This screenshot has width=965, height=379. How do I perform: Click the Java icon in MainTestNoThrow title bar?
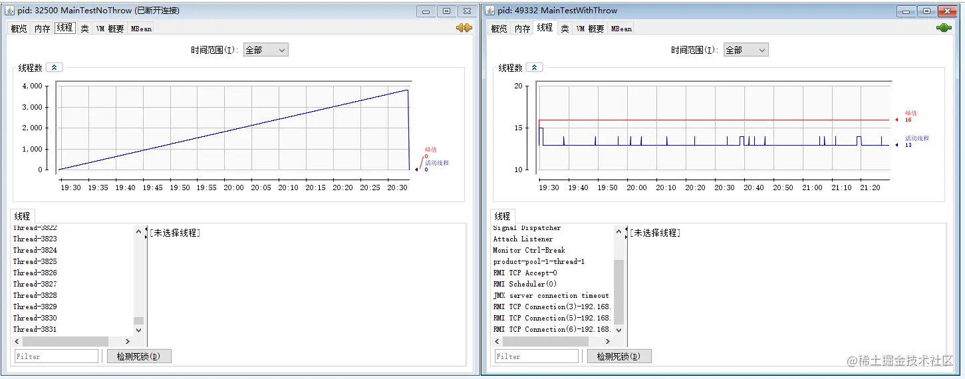pos(9,11)
